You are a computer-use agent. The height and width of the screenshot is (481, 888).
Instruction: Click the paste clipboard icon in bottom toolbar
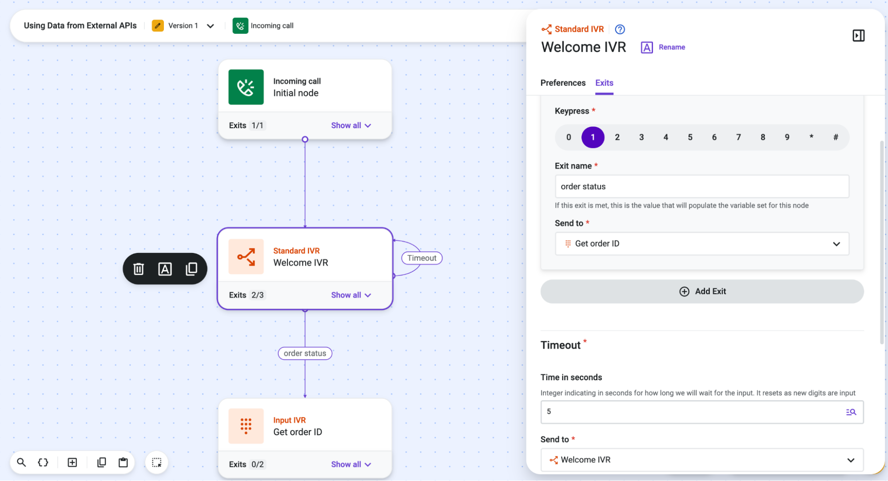[x=123, y=462]
